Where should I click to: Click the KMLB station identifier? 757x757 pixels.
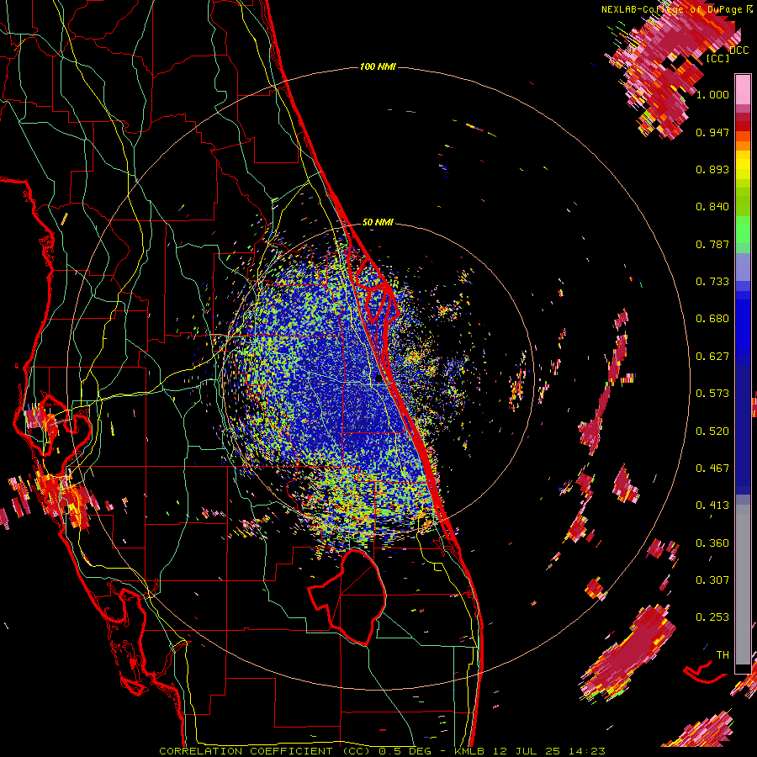469,751
